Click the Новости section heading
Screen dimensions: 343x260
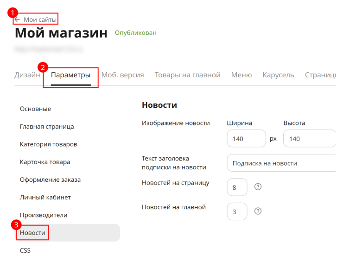click(x=159, y=105)
